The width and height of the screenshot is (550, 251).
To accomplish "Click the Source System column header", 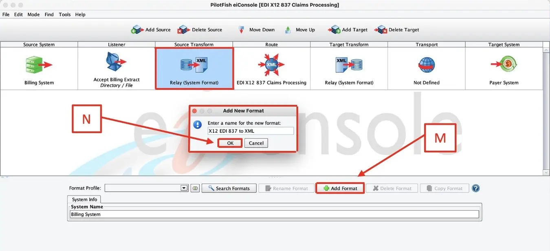I will click(39, 45).
